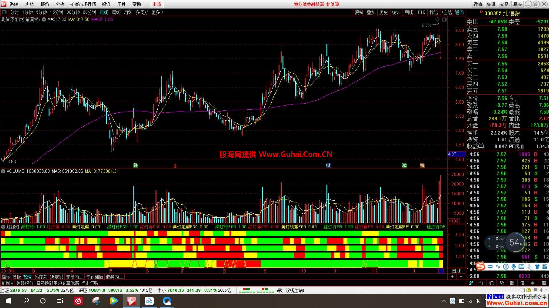Open the Sogou emoji smiley panel
The width and height of the screenshot is (549, 308).
(506, 267)
